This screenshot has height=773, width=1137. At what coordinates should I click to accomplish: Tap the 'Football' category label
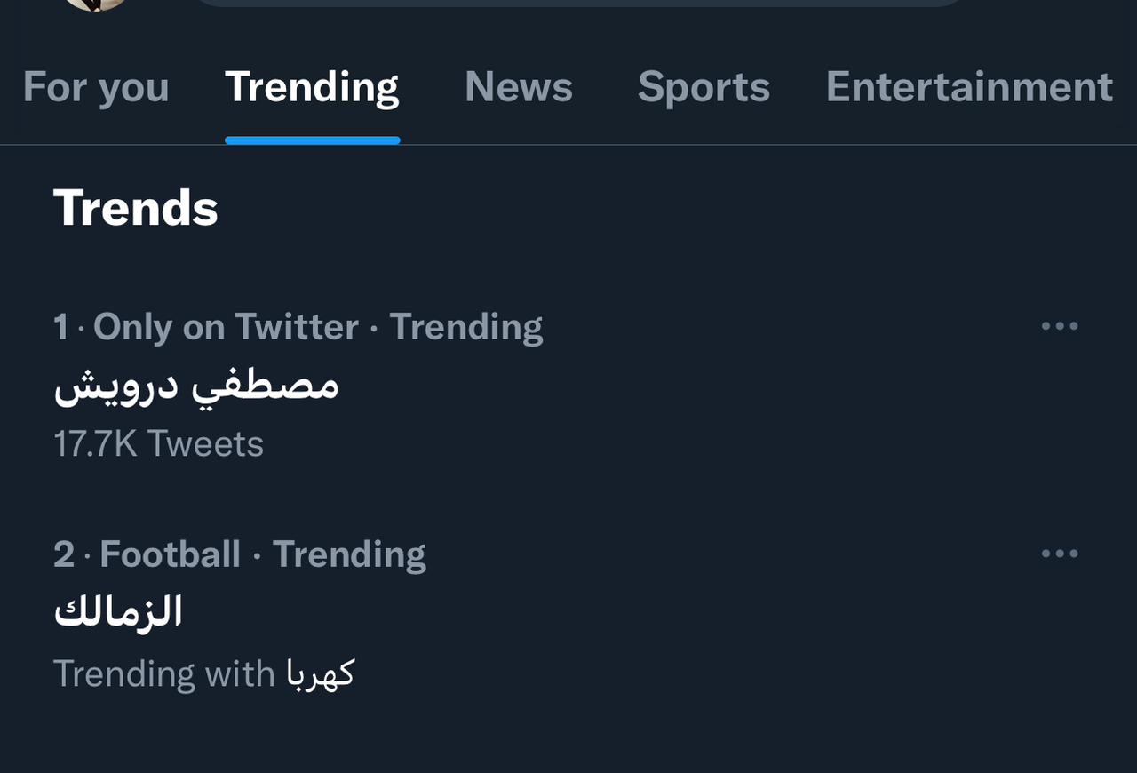[x=170, y=554]
